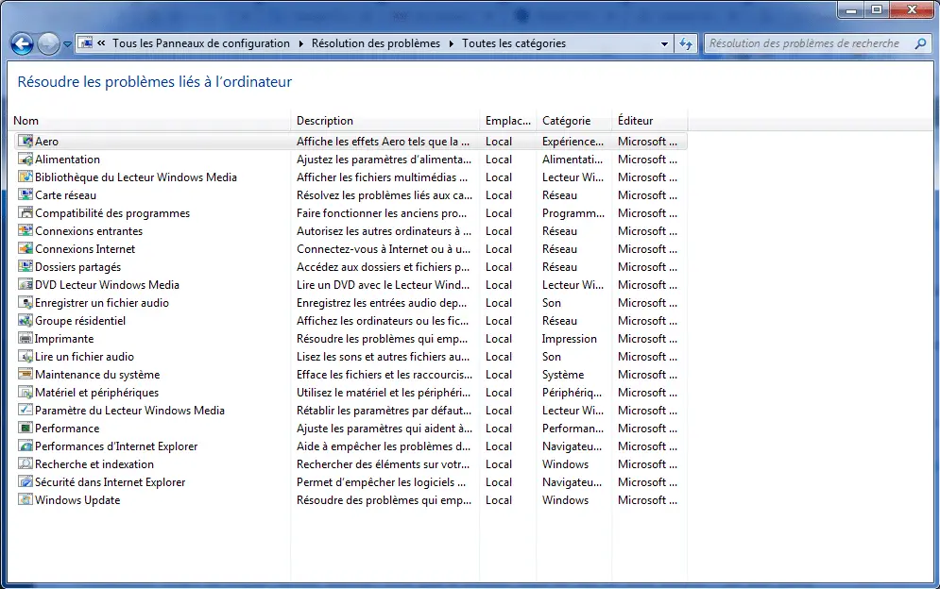Select the Imprimante troubleshooter name
Image resolution: width=940 pixels, height=589 pixels.
64,339
